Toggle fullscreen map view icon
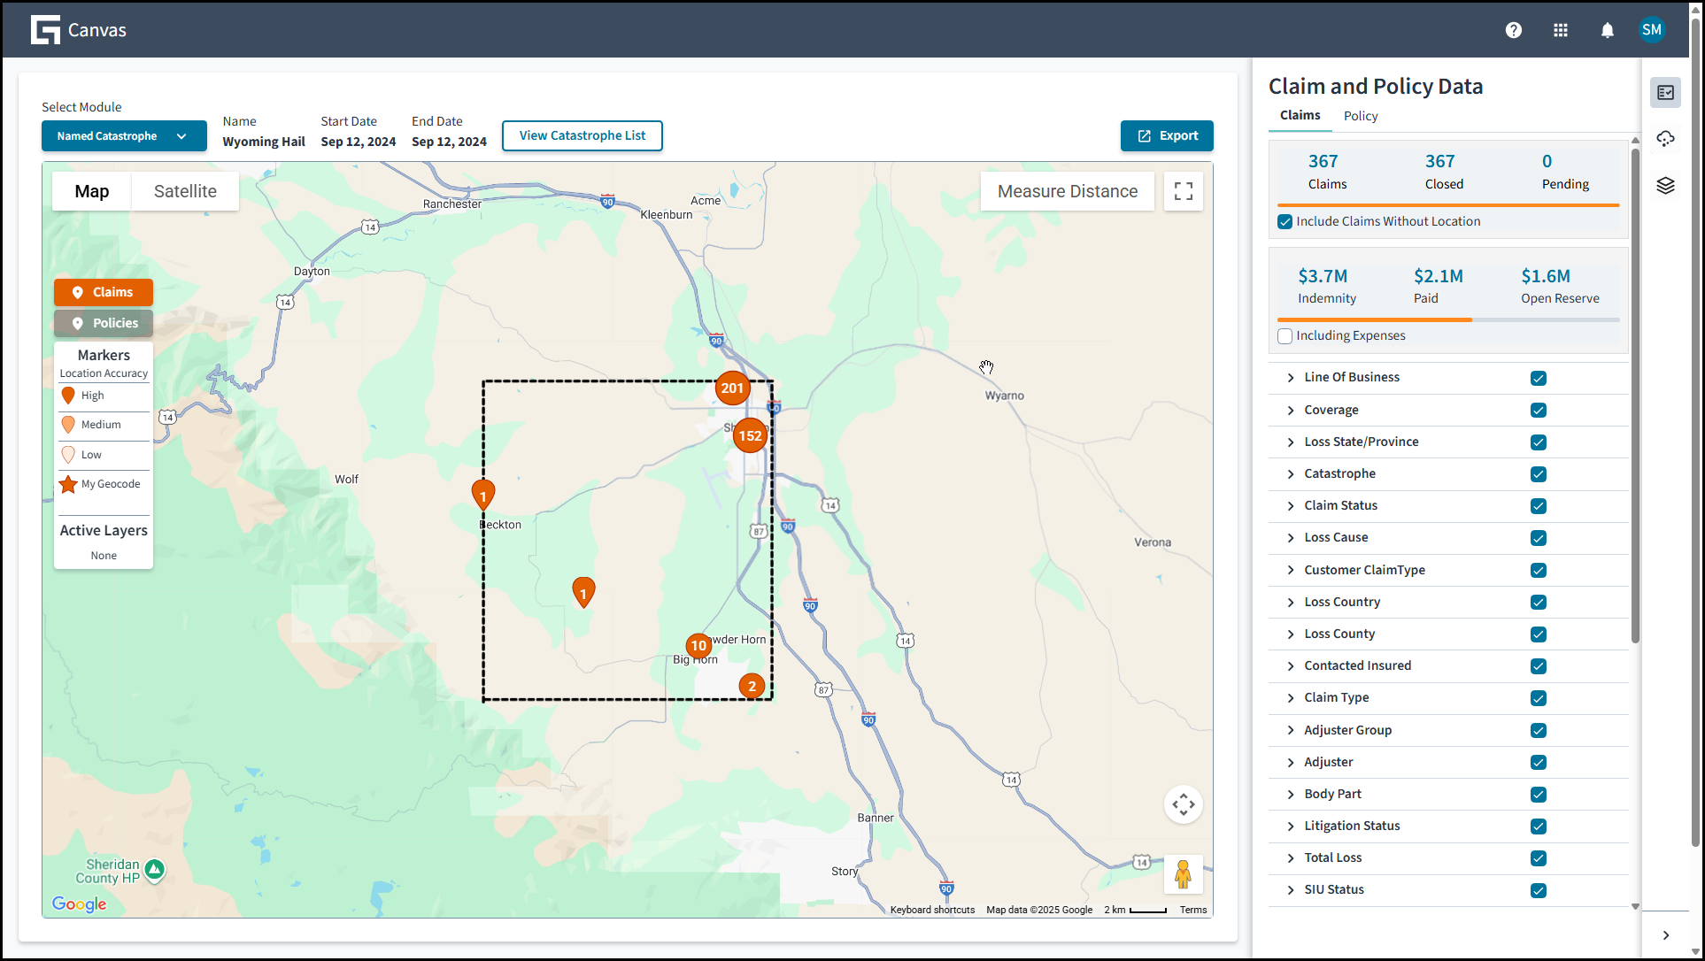The width and height of the screenshot is (1705, 961). point(1184,191)
